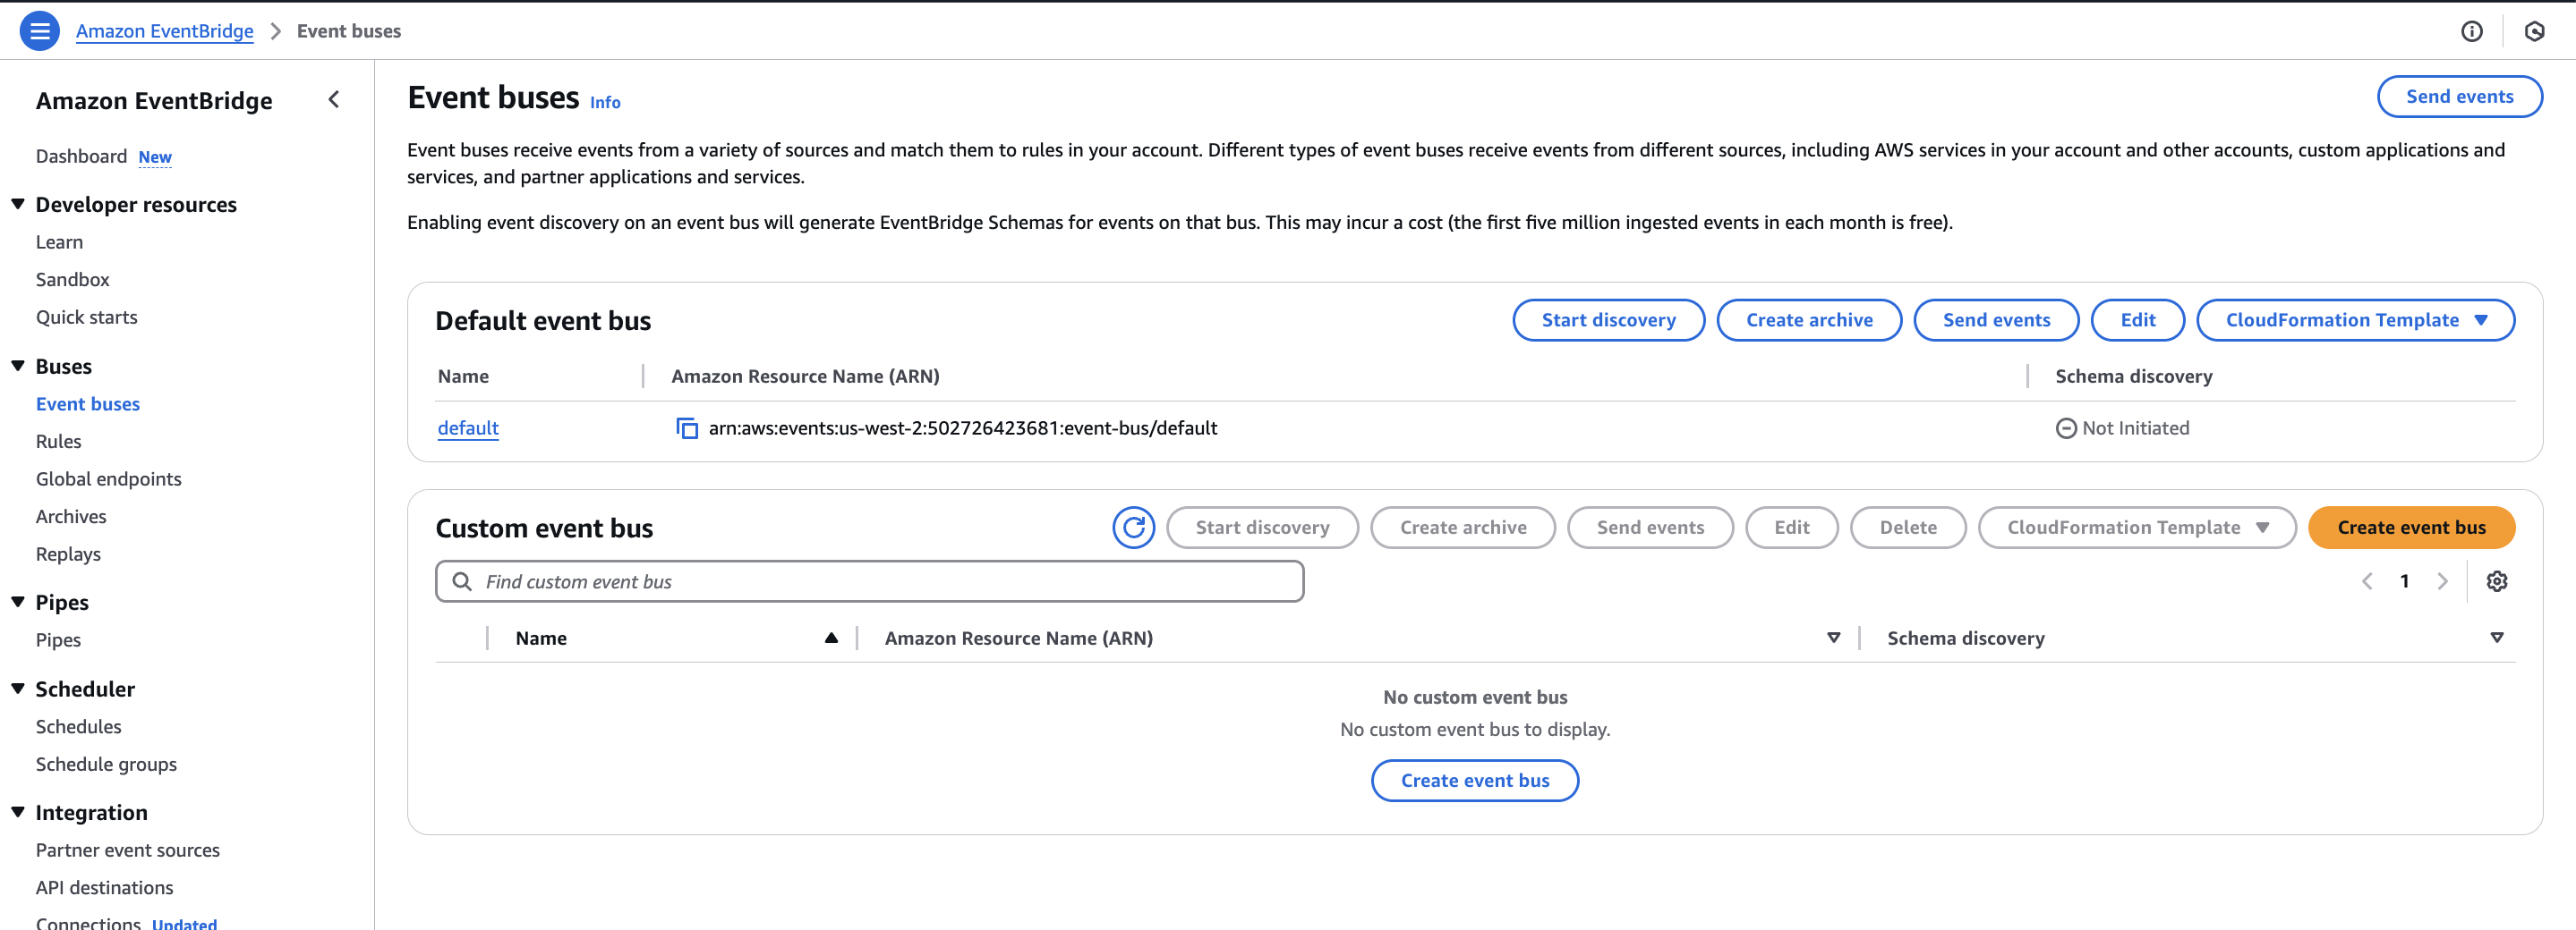Click Not Initiated schema discovery status
This screenshot has height=930, width=2576.
pyautogui.click(x=2123, y=428)
